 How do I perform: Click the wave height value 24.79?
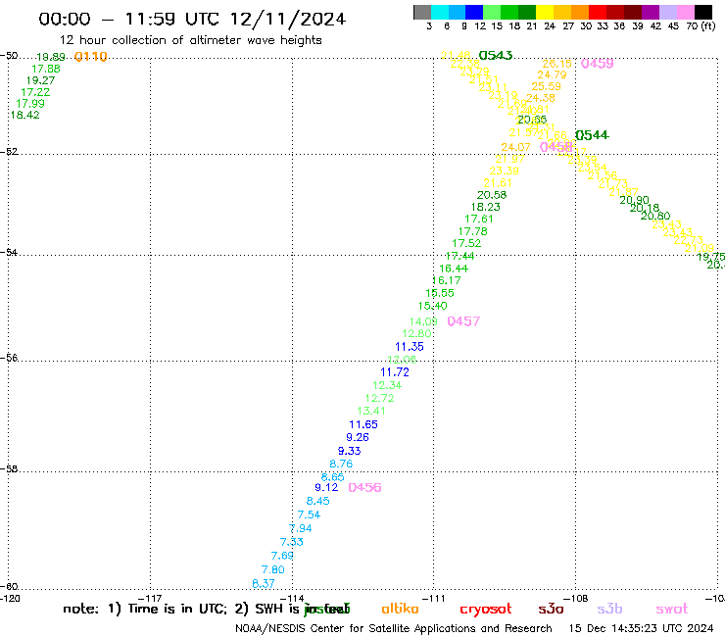[x=552, y=74]
